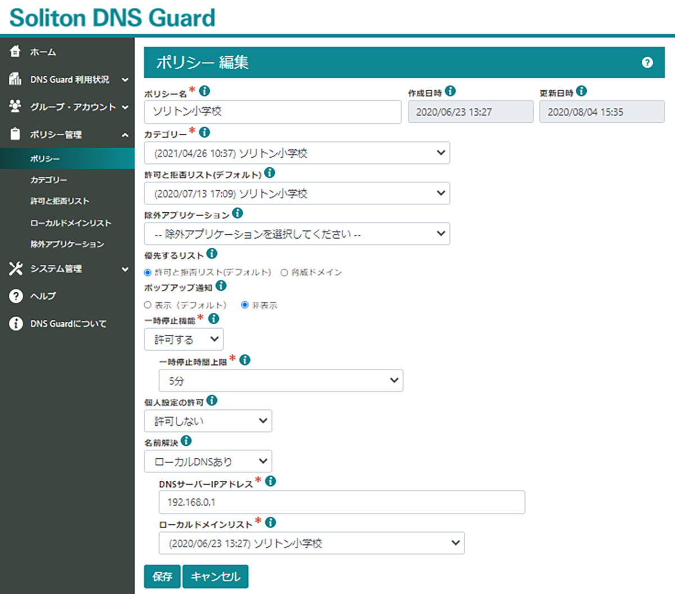Screen dimensions: 675x594
Task: Select 許可と拒否リスト(デフォルト) priority radio button
Action: (x=147, y=273)
